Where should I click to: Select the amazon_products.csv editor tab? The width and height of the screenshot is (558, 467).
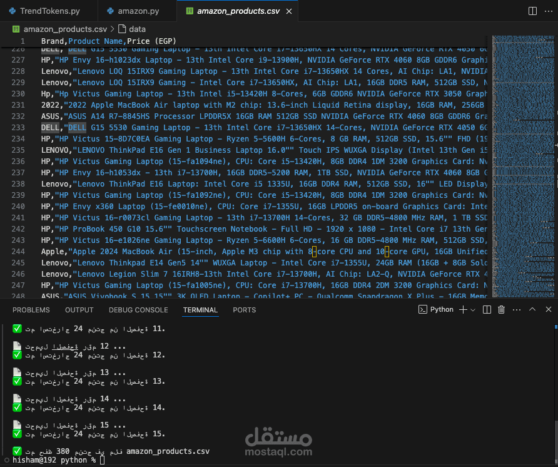[x=238, y=11]
